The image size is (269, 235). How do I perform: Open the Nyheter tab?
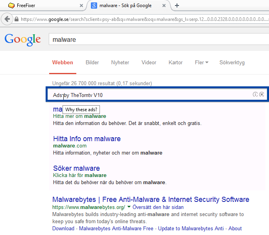(120, 62)
